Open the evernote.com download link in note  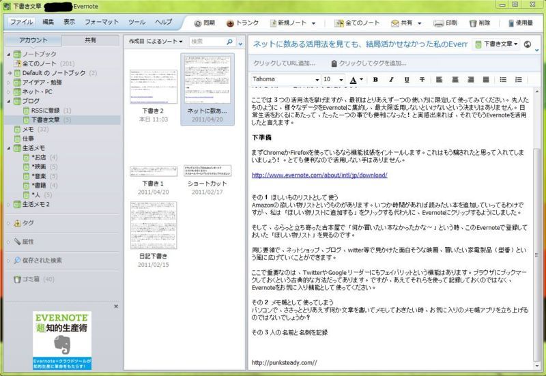319,175
